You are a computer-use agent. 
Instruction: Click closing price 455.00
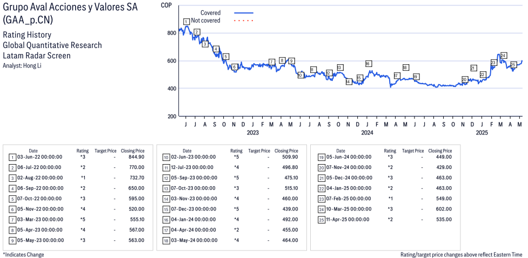coord(290,230)
